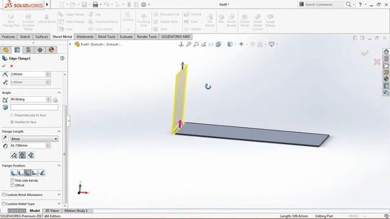390x219 pixels.
Task: Click the 61.7366mm length stepper arrows
Action: [48, 145]
